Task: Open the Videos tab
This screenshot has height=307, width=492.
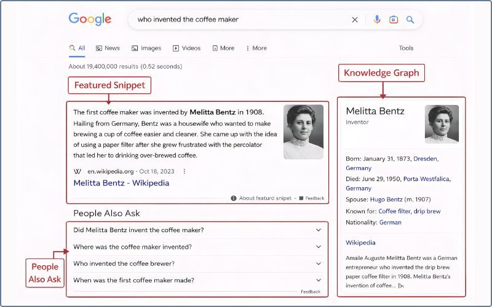Action: click(187, 48)
